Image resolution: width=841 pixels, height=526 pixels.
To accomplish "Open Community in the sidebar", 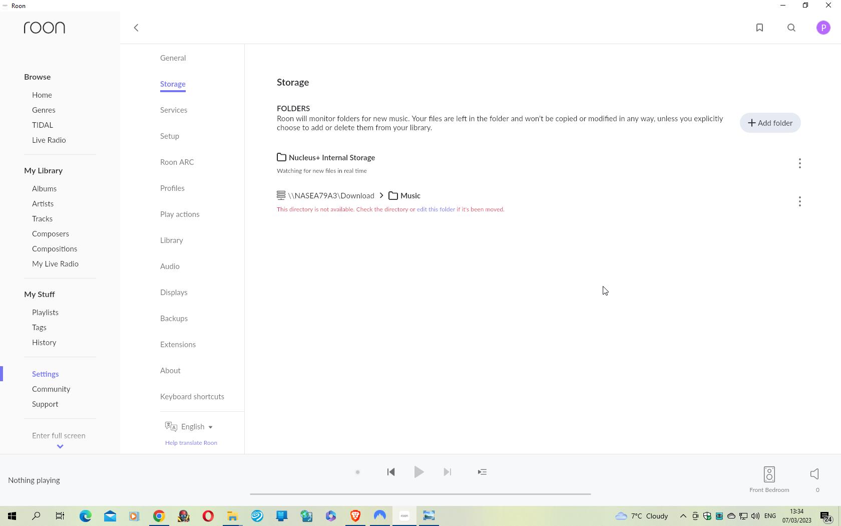I will coord(51,389).
